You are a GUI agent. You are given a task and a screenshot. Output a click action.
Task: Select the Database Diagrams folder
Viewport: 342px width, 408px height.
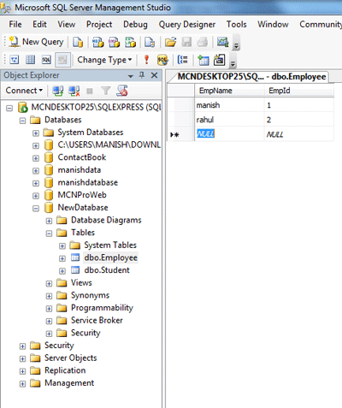[106, 220]
